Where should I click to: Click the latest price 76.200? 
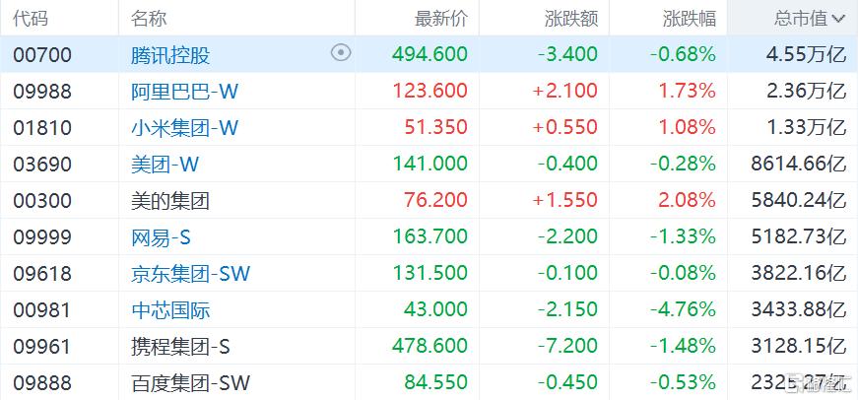coord(436,200)
